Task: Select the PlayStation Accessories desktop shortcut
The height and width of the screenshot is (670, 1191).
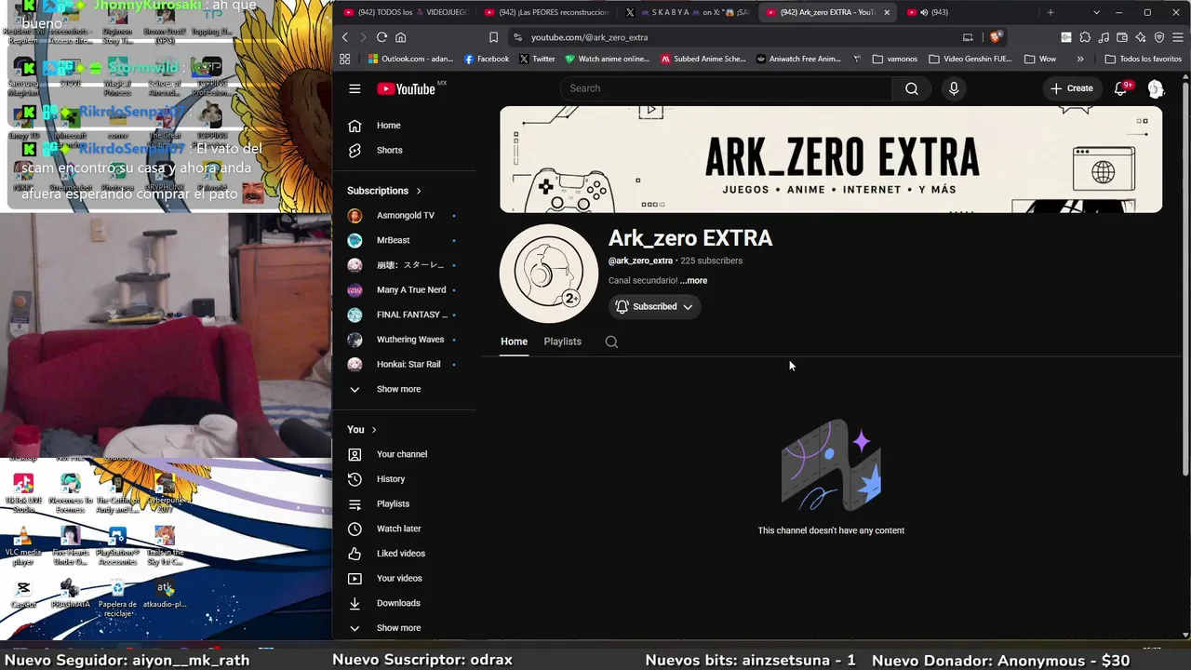Action: pos(117,545)
